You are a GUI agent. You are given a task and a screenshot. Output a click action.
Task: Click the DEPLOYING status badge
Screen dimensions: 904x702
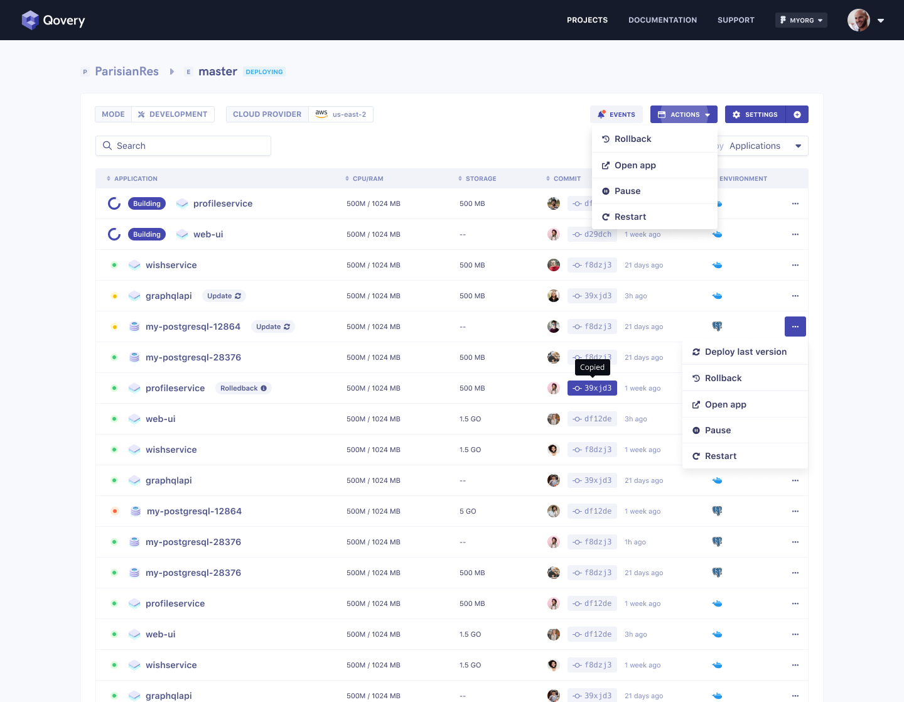[264, 72]
